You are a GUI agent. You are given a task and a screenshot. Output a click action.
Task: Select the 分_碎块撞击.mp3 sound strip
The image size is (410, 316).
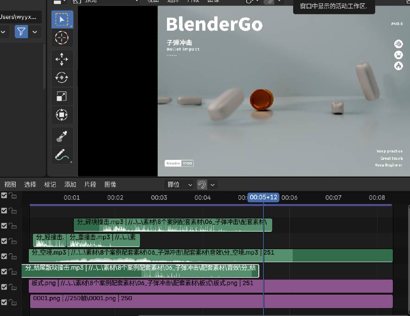[x=173, y=225]
